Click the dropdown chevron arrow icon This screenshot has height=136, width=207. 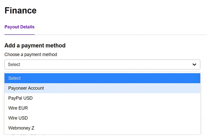click(194, 65)
